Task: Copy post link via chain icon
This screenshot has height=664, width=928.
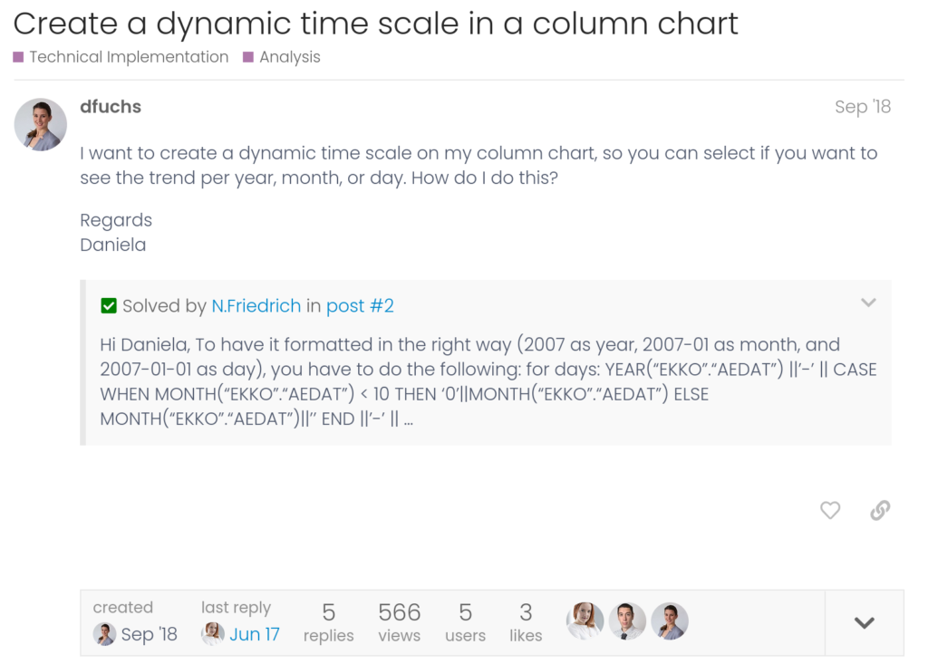Action: (x=879, y=511)
